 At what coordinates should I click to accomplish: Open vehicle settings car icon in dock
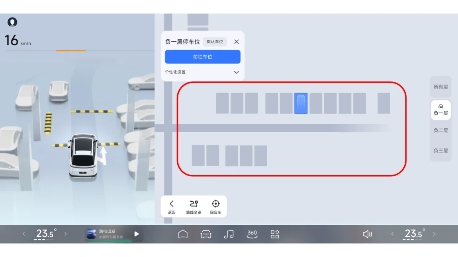click(x=206, y=234)
